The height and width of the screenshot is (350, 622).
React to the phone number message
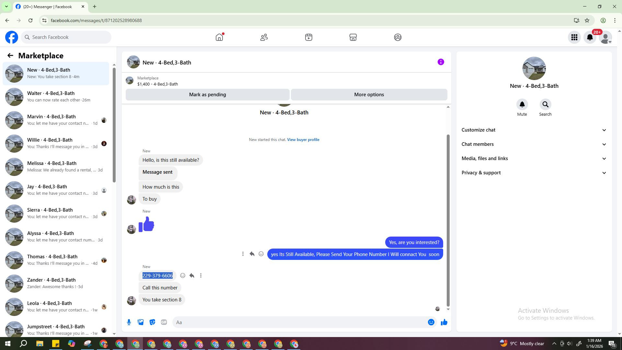[x=183, y=275]
